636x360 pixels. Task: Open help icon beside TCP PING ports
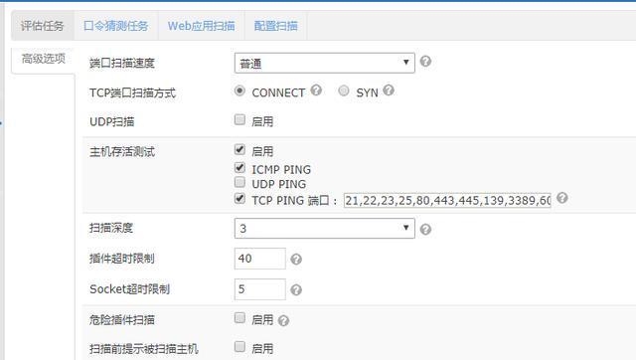[562, 198]
